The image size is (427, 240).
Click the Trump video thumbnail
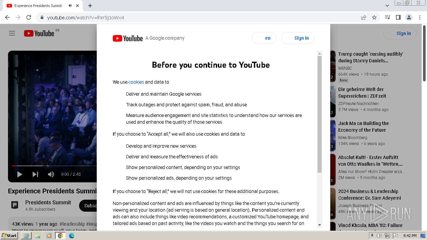333,66
